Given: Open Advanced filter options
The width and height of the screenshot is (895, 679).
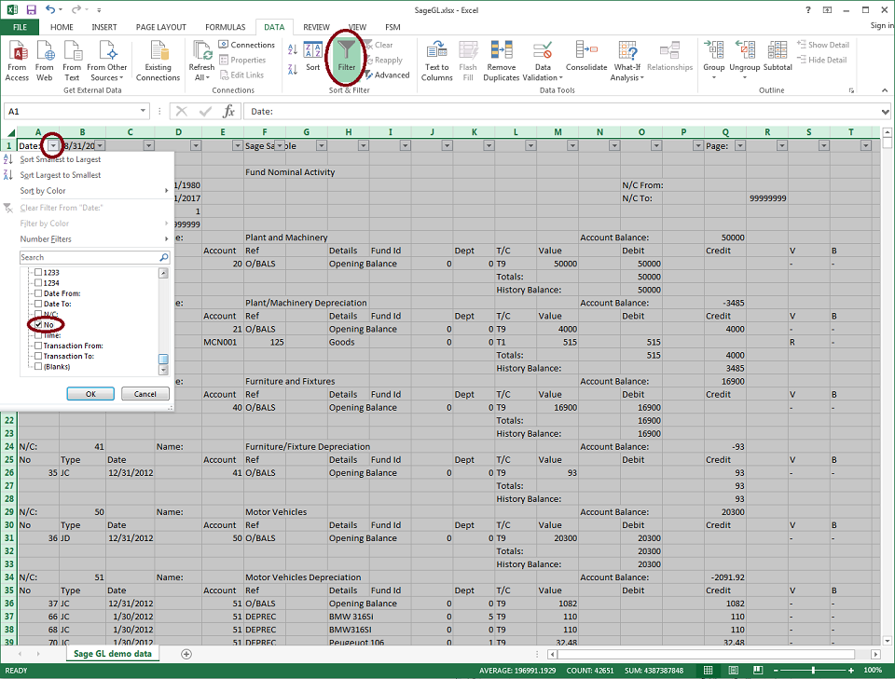Looking at the screenshot, I should 387,75.
